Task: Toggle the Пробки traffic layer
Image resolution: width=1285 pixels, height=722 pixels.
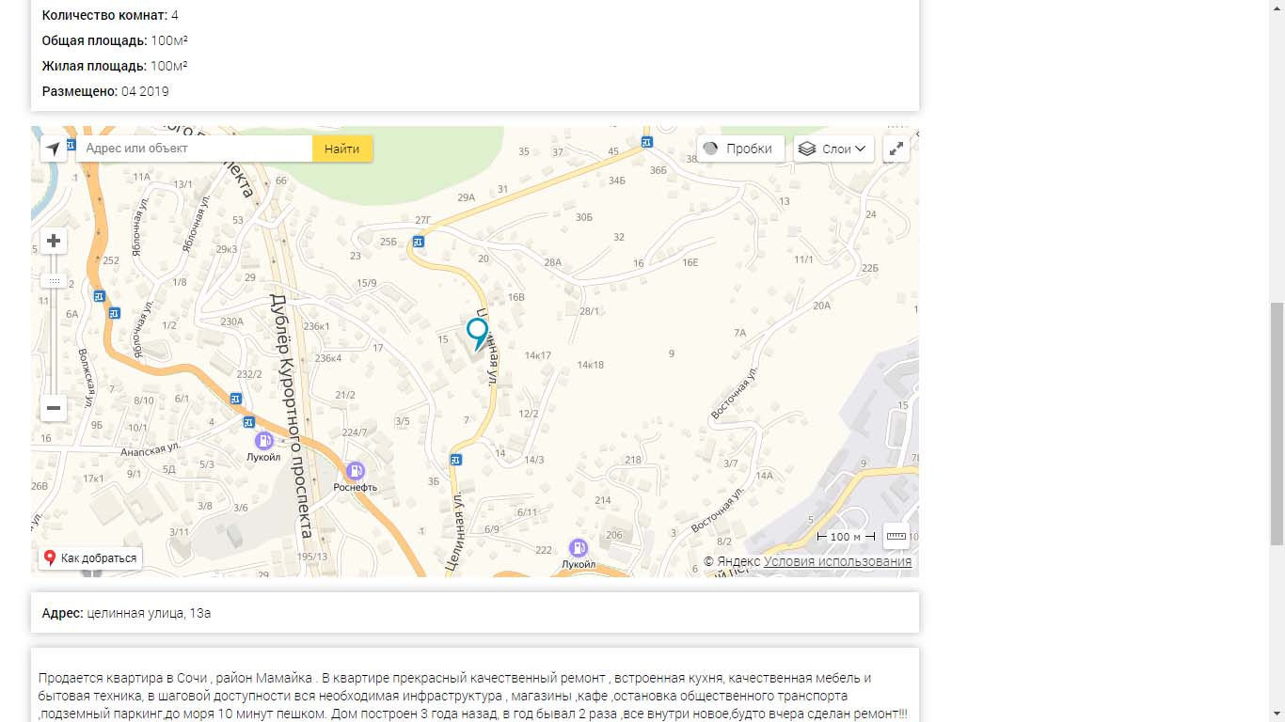Action: point(740,149)
